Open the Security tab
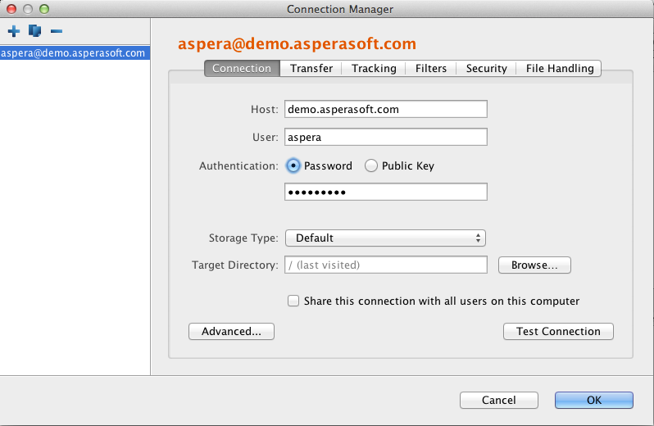This screenshot has width=654, height=426. 486,68
